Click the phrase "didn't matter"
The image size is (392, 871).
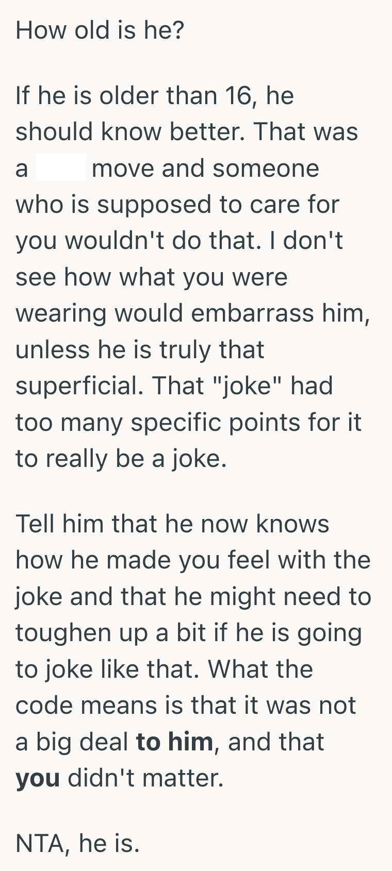(x=146, y=778)
